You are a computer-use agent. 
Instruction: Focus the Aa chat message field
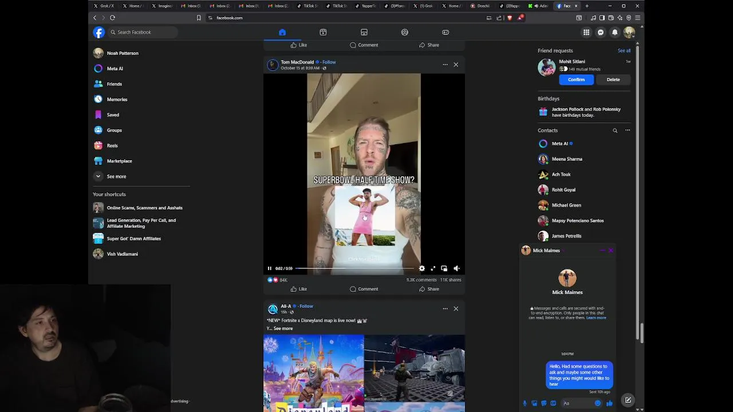click(x=578, y=403)
